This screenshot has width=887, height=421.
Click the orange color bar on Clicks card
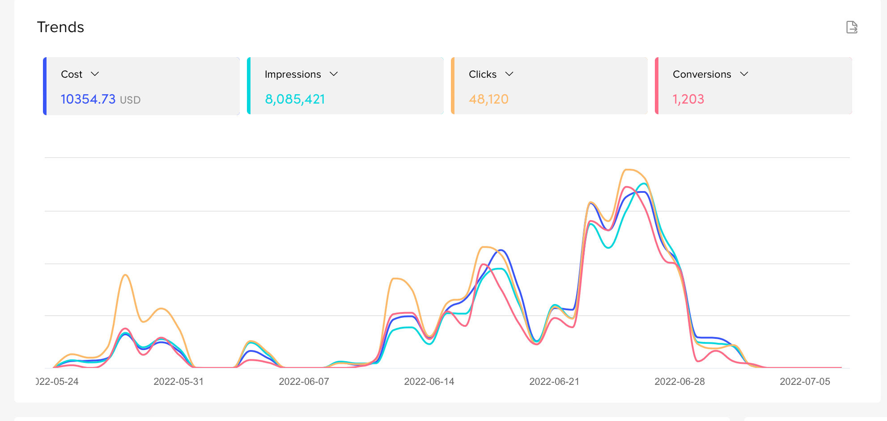click(453, 86)
